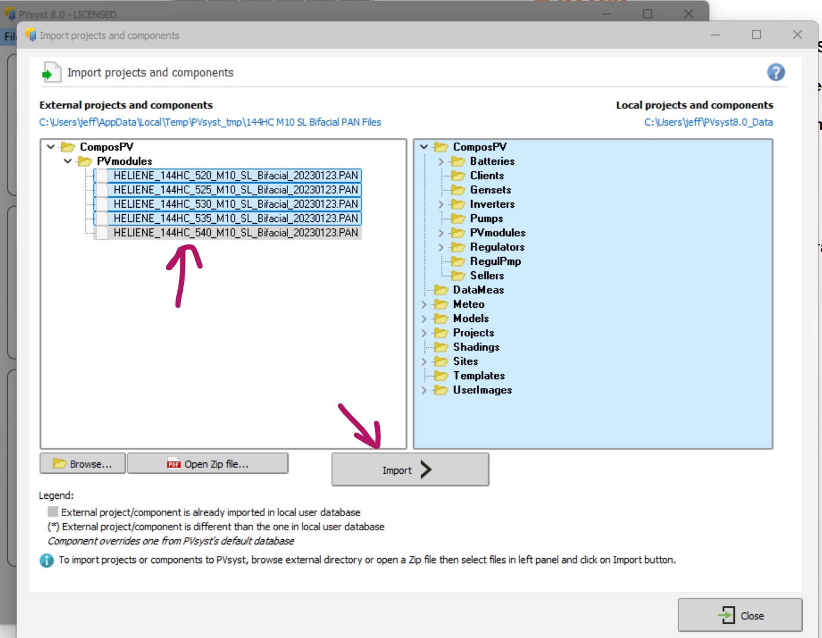Click the Import button

[x=410, y=470]
